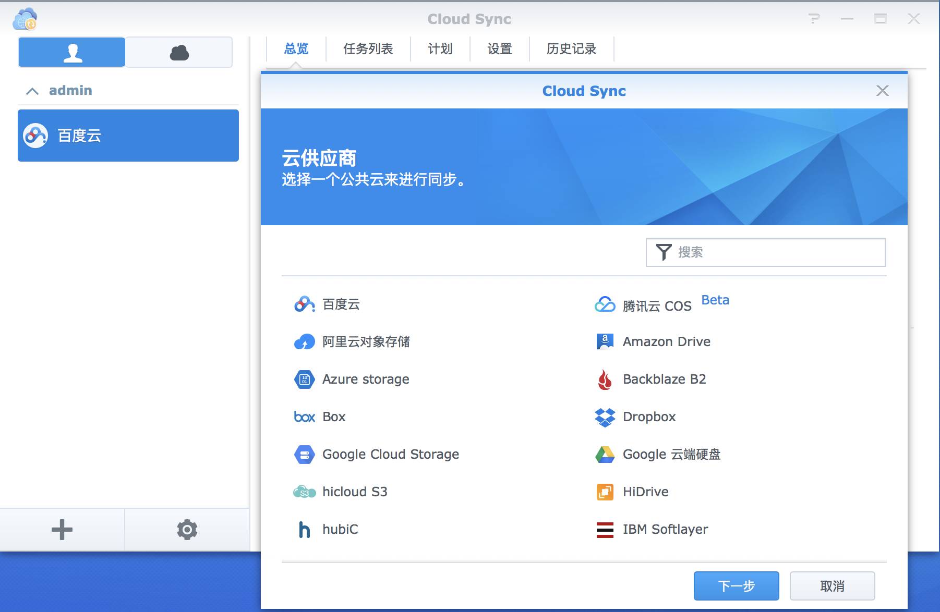Open the gear settings icon in sidebar footer
Screen dimensions: 940x612
[x=187, y=530]
